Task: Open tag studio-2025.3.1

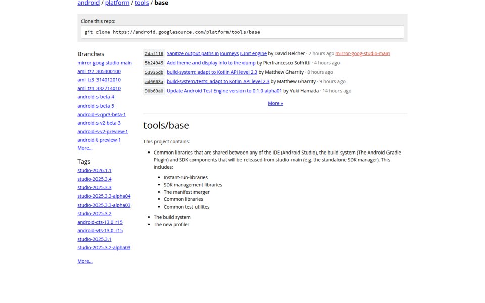Action: pyautogui.click(x=94, y=239)
